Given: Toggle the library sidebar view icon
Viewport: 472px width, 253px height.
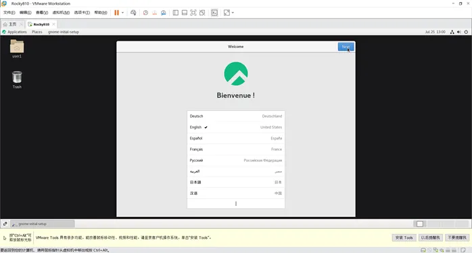Looking at the screenshot, I should 176,13.
